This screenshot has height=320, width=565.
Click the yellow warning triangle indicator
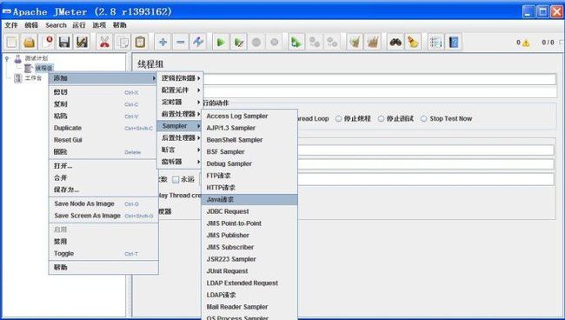[526, 43]
